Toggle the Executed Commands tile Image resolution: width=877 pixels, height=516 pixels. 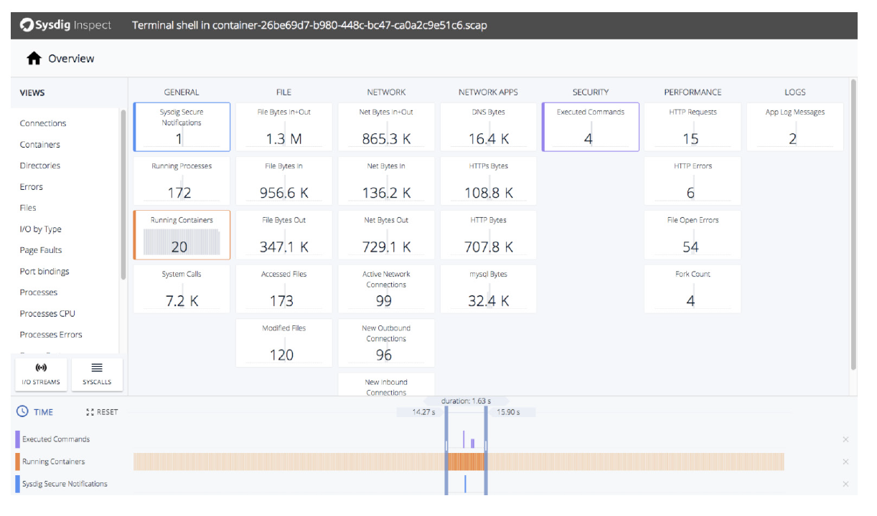pos(590,127)
